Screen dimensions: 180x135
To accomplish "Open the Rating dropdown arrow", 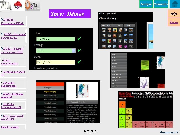I will pyautogui.click(x=74, y=51).
